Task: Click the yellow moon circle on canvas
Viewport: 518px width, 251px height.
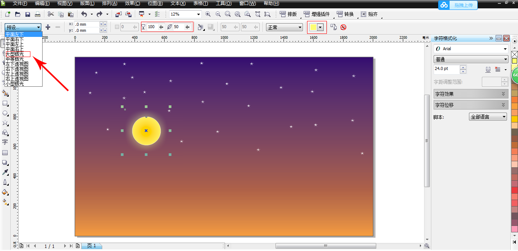Action: click(x=146, y=131)
